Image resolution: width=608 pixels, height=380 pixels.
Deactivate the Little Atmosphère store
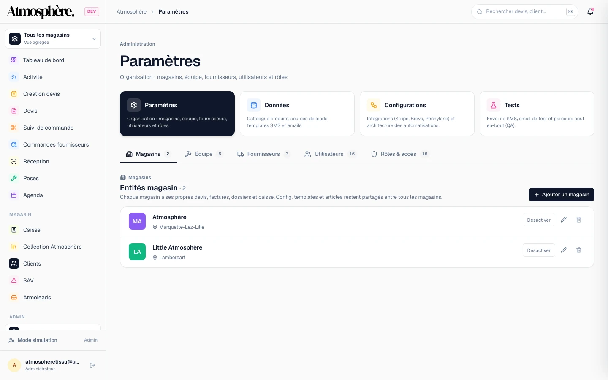click(539, 250)
